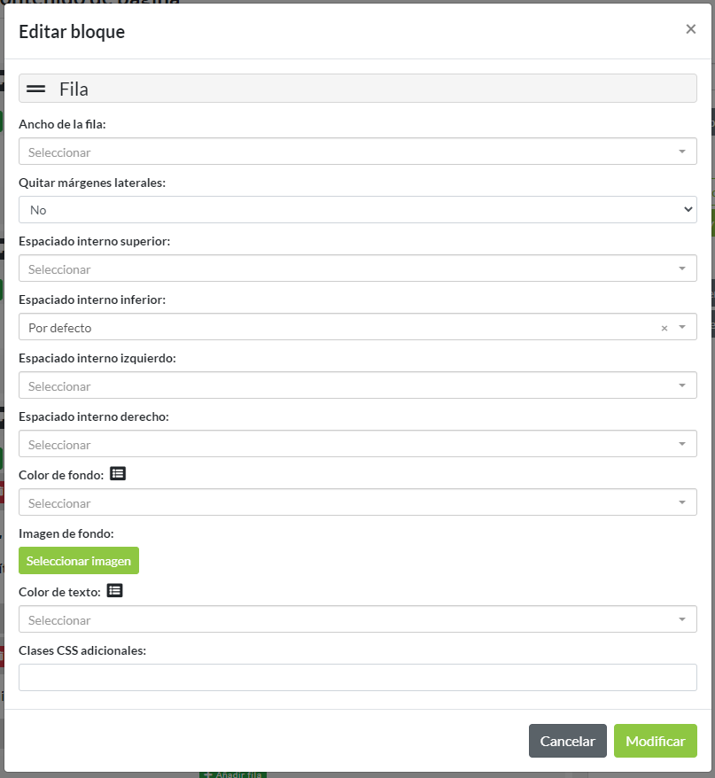Image resolution: width=715 pixels, height=778 pixels.
Task: Expand Espaciado interno izquierdo dropdown
Action: [357, 385]
